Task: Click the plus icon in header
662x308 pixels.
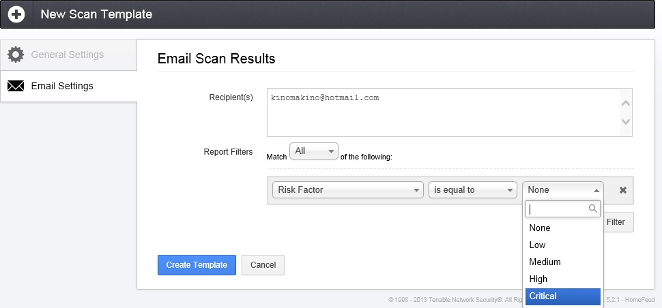Action: tap(16, 14)
